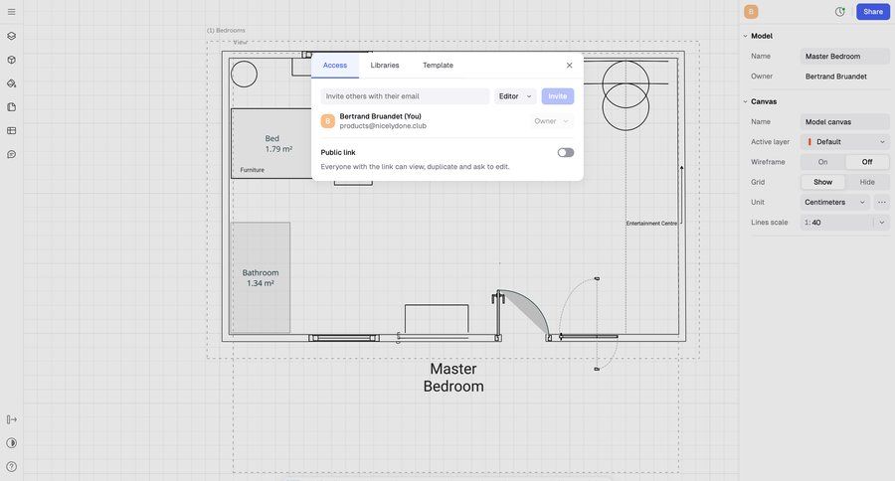The width and height of the screenshot is (895, 481).
Task: Click the Lines scale value 1:40
Action: 836,223
